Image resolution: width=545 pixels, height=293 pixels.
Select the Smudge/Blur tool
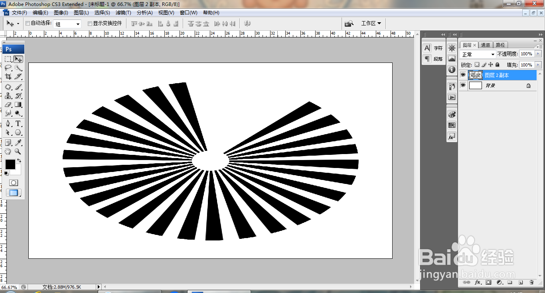click(x=8, y=113)
